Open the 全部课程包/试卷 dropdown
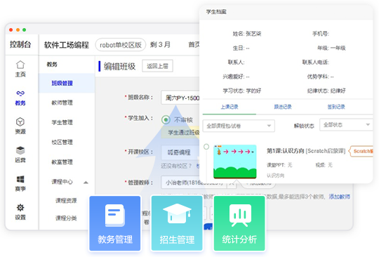This screenshot has height=257, width=379. (x=239, y=126)
